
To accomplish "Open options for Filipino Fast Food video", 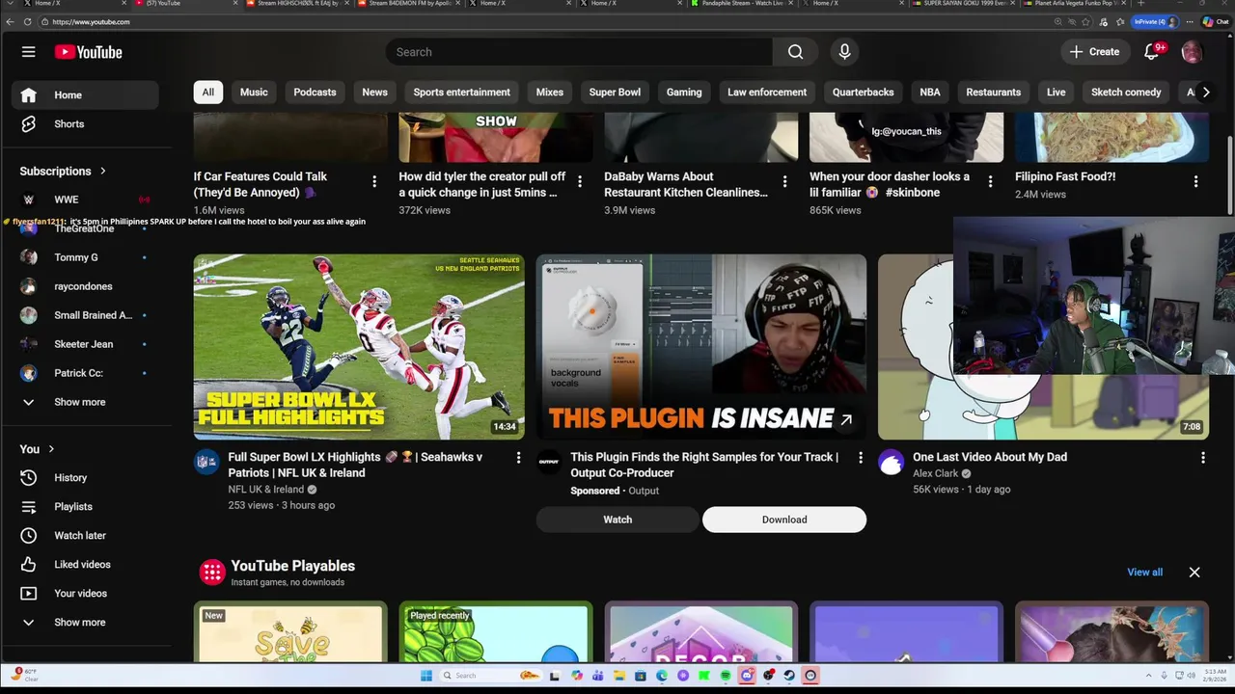I will click(1195, 181).
